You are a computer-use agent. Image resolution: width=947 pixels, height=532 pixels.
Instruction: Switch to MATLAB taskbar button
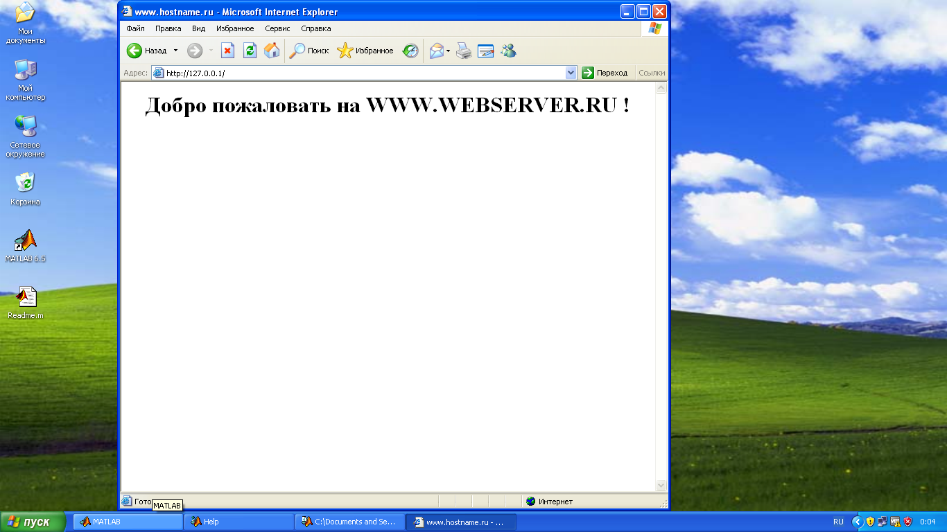128,522
